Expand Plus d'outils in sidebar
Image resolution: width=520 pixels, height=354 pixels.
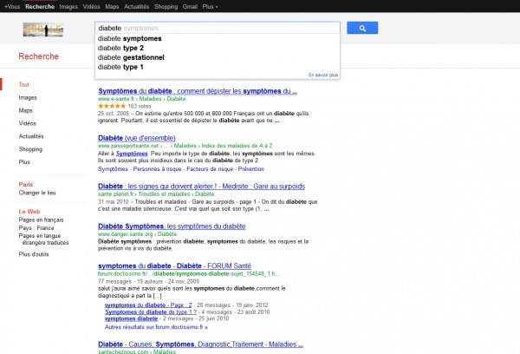pos(34,254)
